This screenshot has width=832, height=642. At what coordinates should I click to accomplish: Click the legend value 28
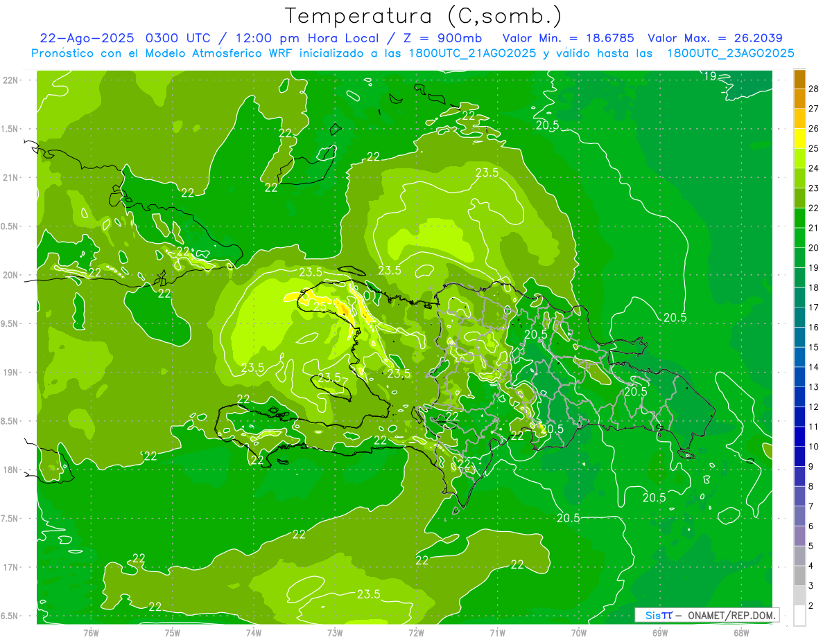pos(814,89)
